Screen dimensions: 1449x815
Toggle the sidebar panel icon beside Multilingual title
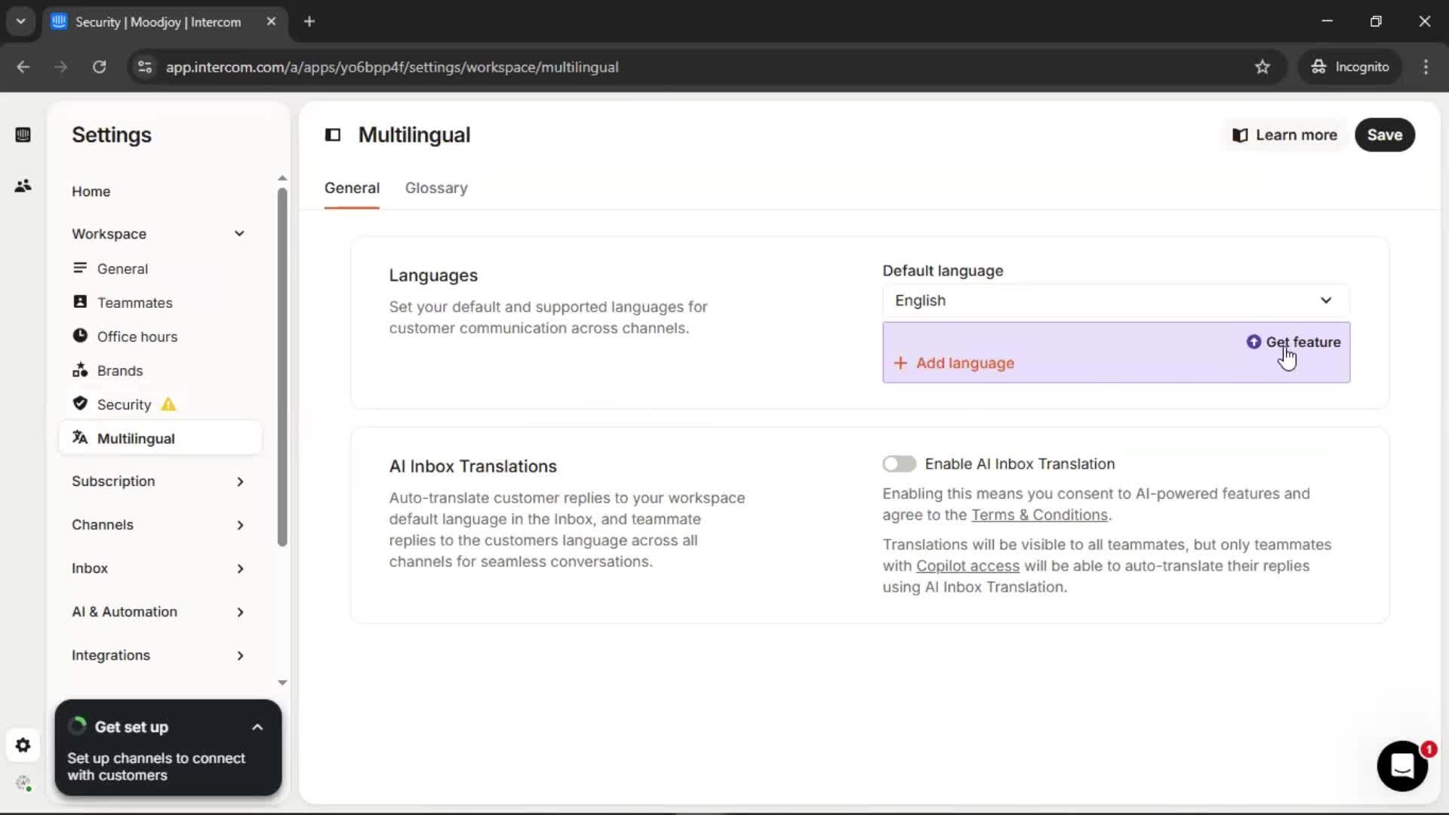tap(333, 135)
